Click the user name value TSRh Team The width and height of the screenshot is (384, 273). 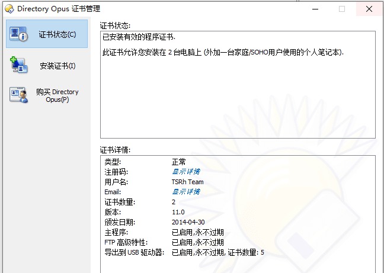tap(188, 182)
